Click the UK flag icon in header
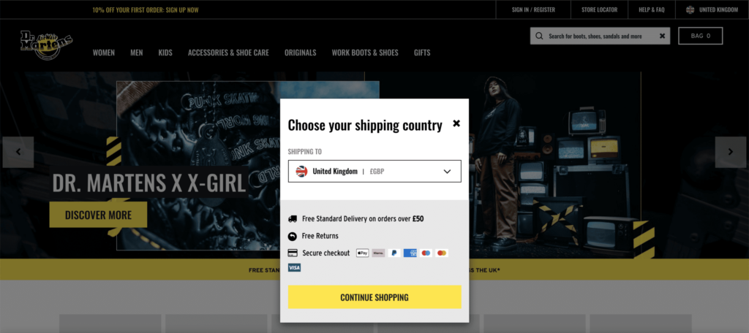The width and height of the screenshot is (749, 333). tap(690, 9)
